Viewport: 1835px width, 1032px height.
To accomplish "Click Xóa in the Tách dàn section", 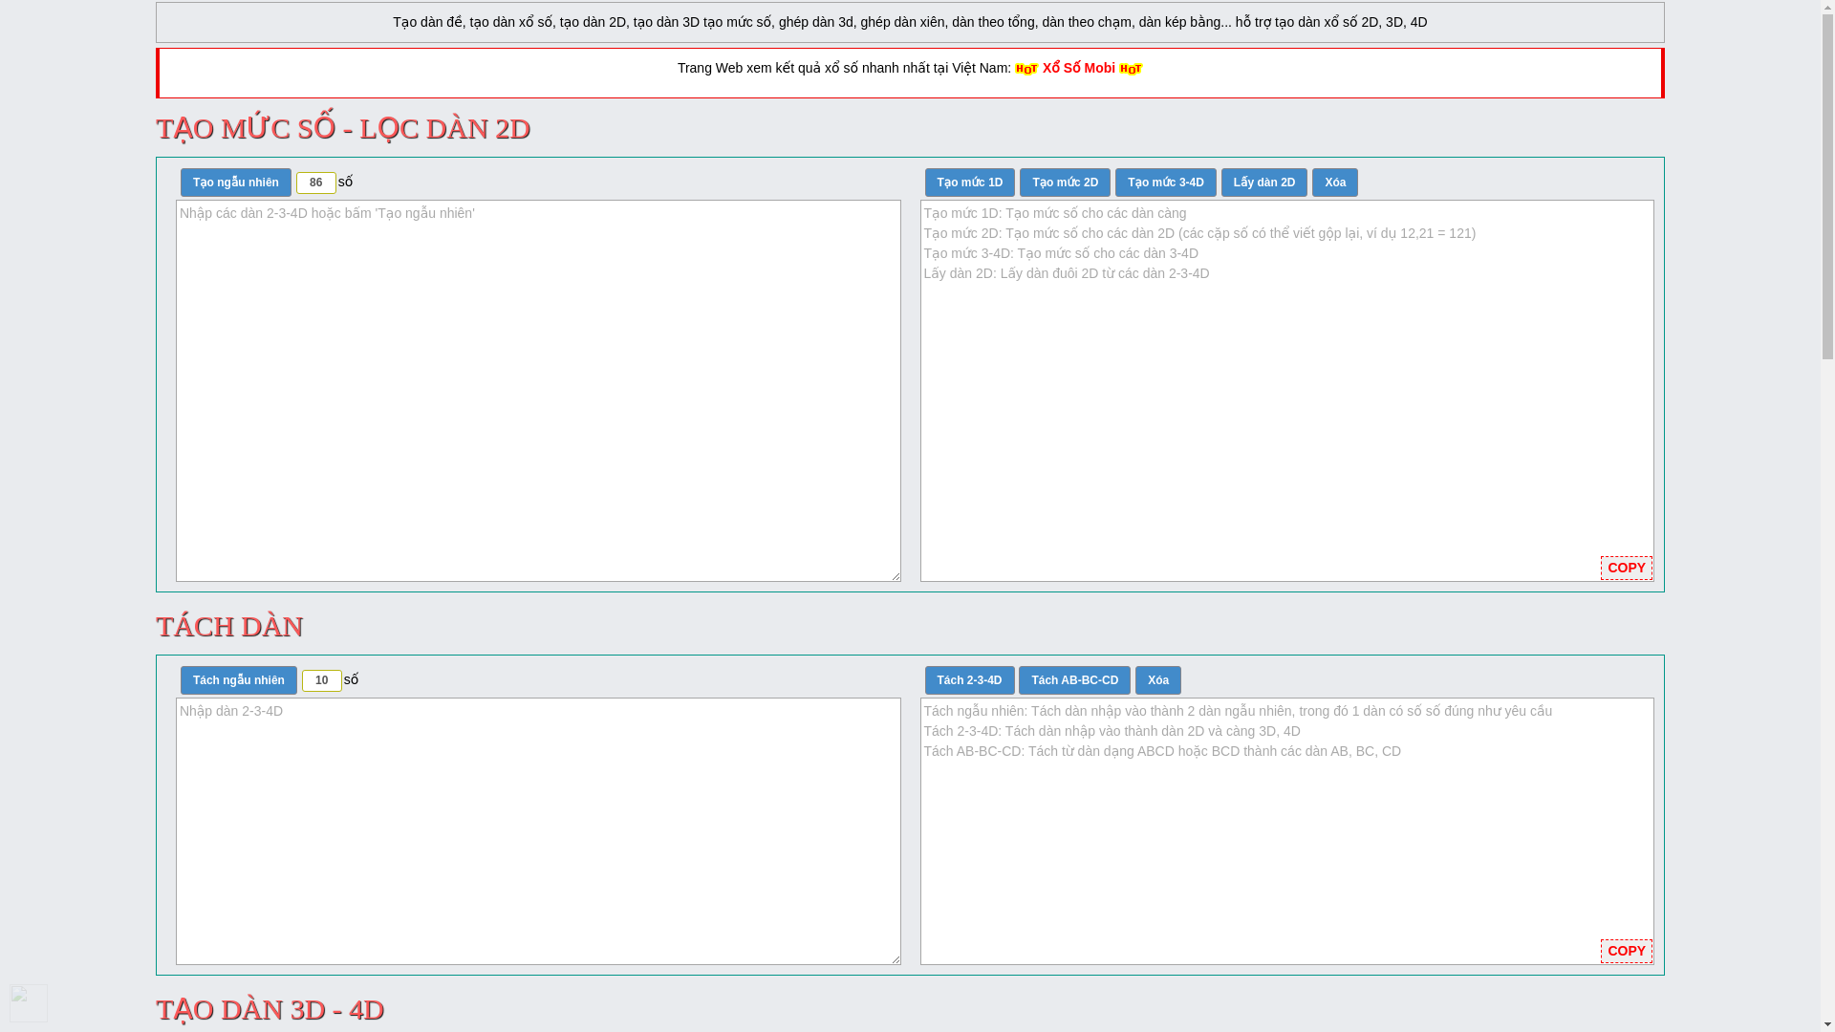I will [1157, 680].
